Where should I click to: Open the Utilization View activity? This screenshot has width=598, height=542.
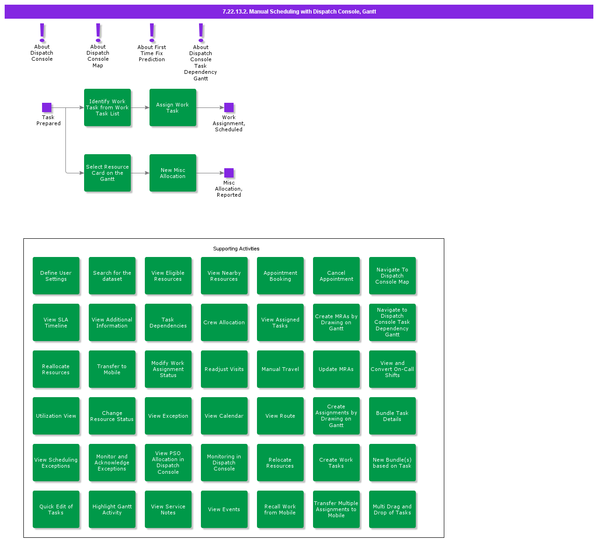(56, 416)
